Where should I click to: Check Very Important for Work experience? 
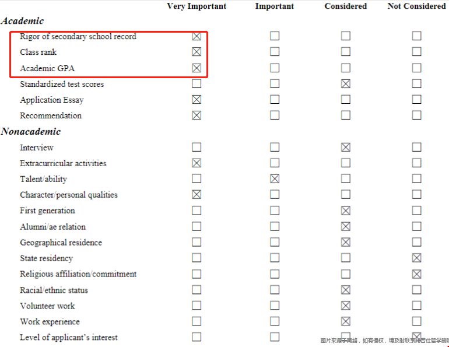(197, 321)
